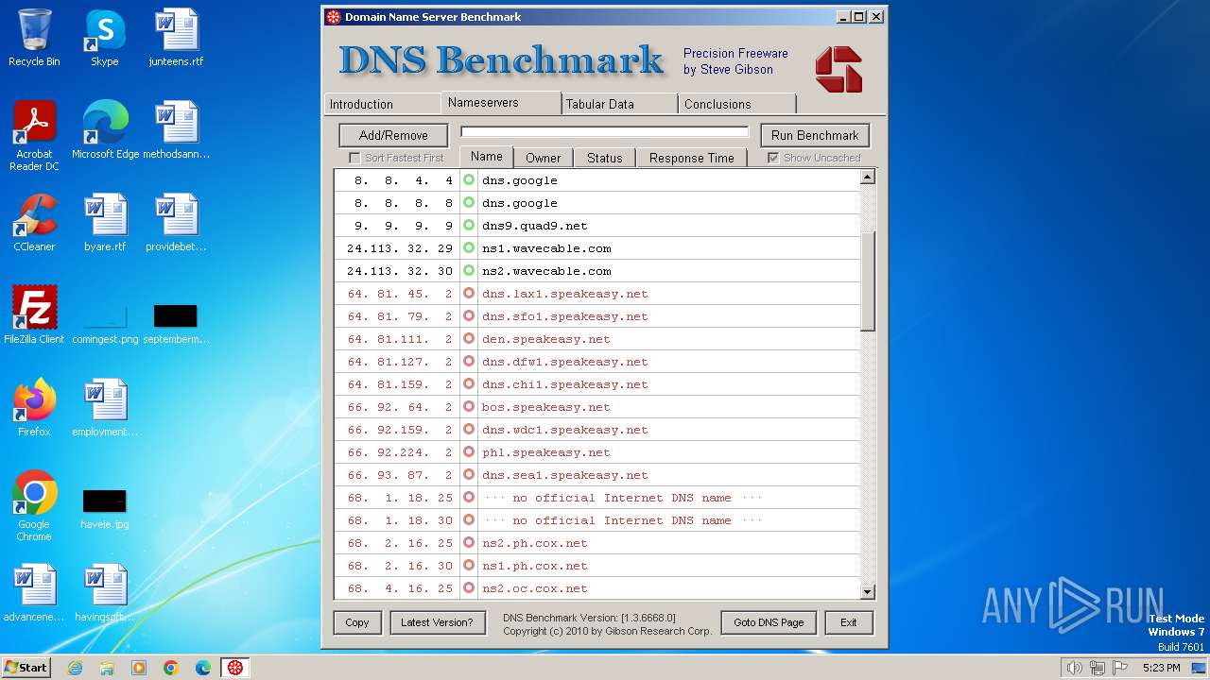The width and height of the screenshot is (1210, 680).
Task: Select ns1.ph.cox.net row
Action: (597, 566)
